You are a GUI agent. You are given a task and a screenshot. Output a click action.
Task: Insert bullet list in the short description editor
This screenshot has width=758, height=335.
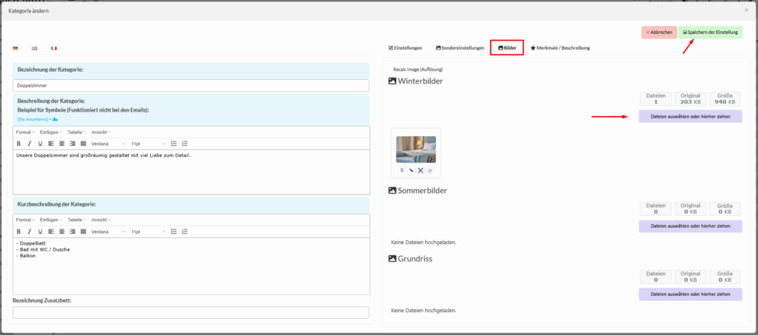(x=174, y=231)
